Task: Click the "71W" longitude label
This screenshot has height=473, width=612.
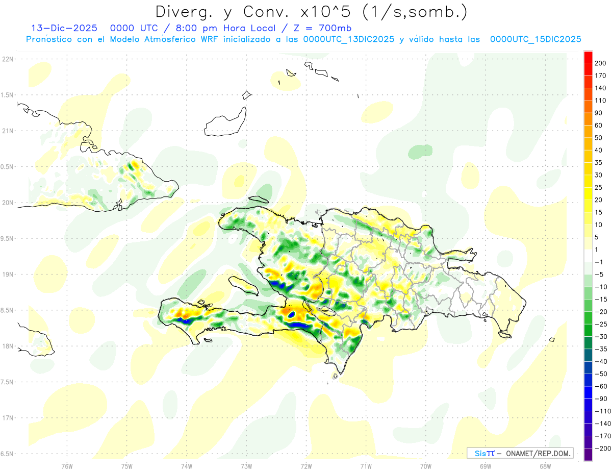Action: click(366, 466)
